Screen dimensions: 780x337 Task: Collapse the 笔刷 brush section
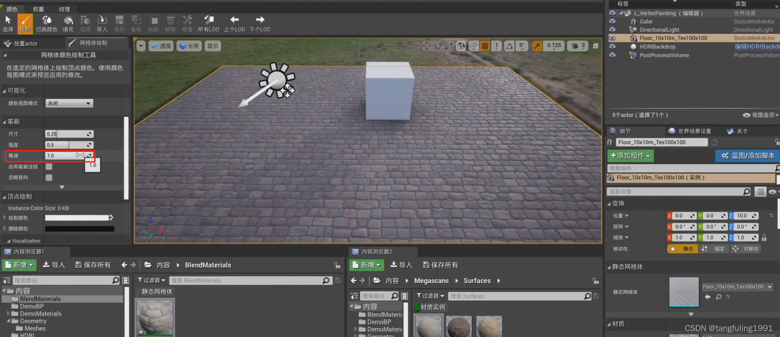pos(4,121)
